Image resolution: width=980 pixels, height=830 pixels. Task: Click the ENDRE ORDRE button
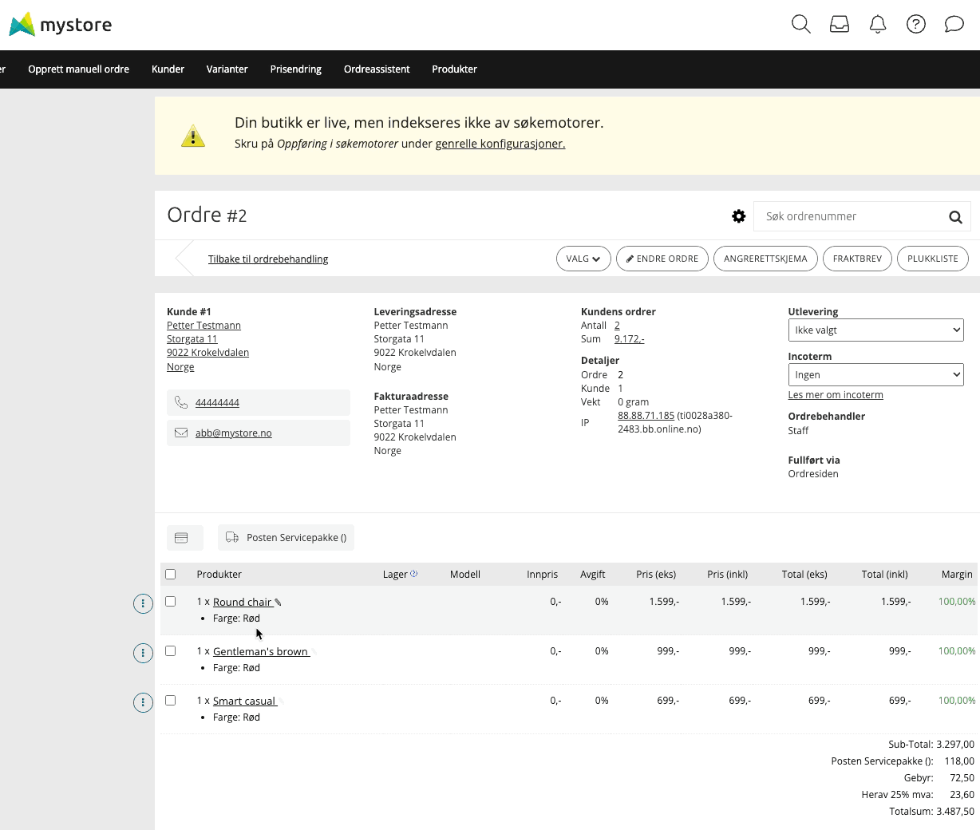click(662, 259)
